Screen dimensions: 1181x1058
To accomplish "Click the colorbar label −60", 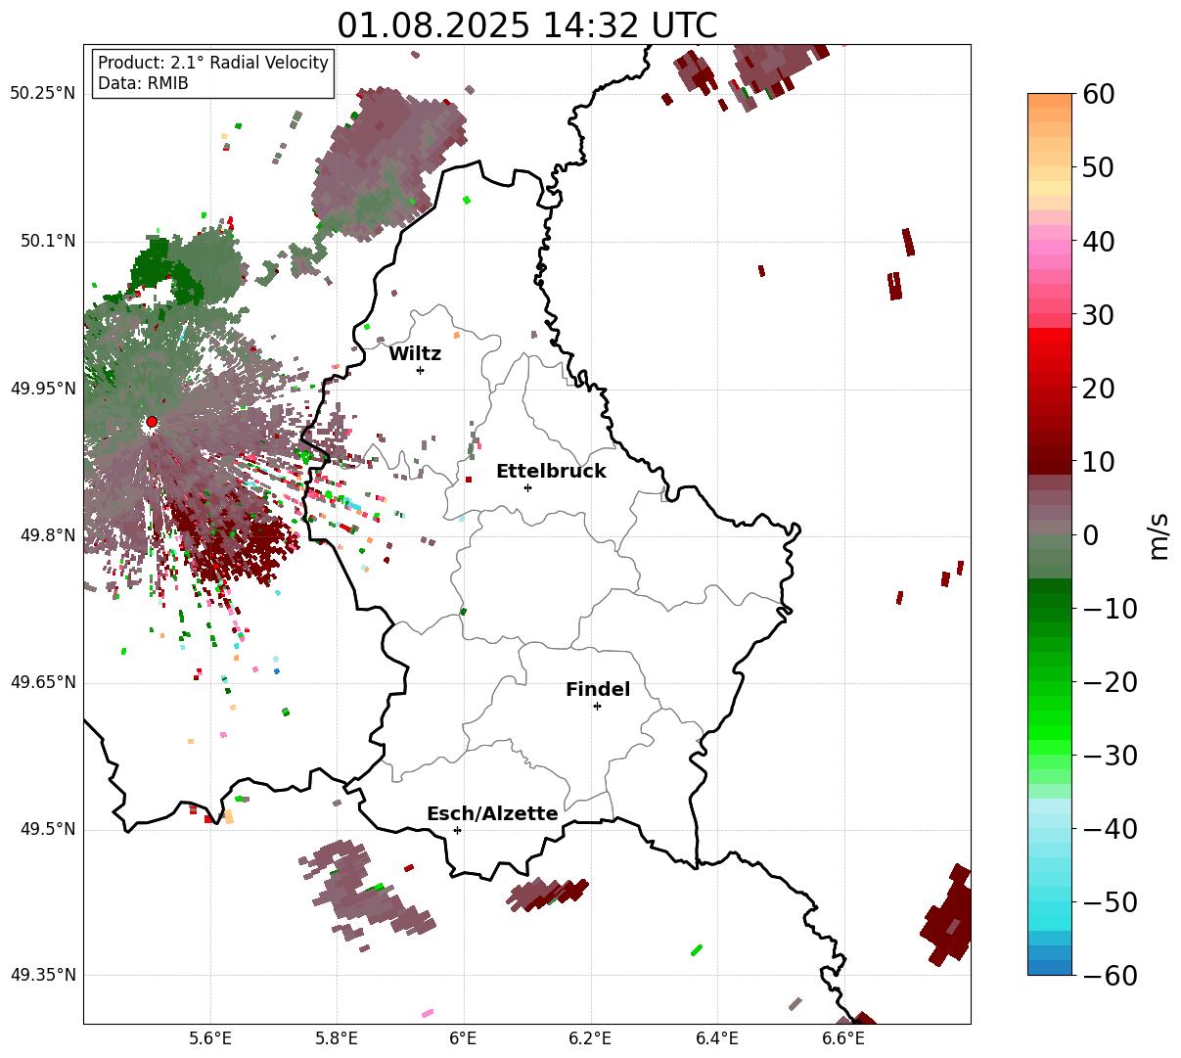I will [1109, 975].
